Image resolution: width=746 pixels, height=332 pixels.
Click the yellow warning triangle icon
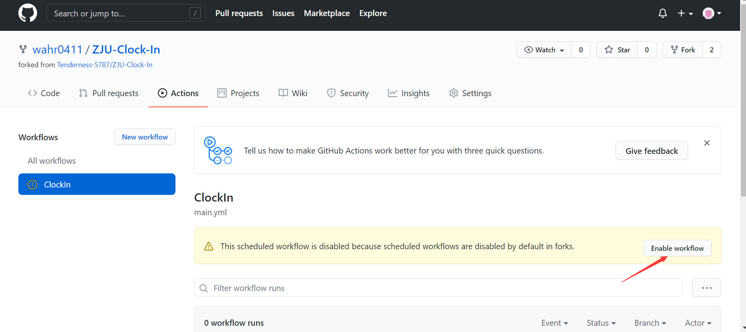coord(209,246)
